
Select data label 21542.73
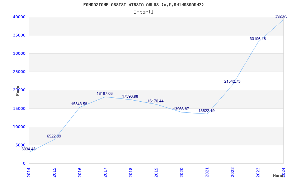[x=232, y=82]
